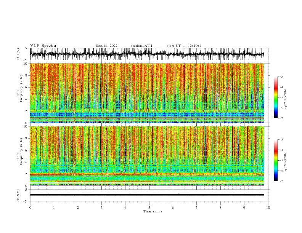The height and width of the screenshot is (233, 302).
Task: Click time axis tick label "9"
Action: click(244, 207)
